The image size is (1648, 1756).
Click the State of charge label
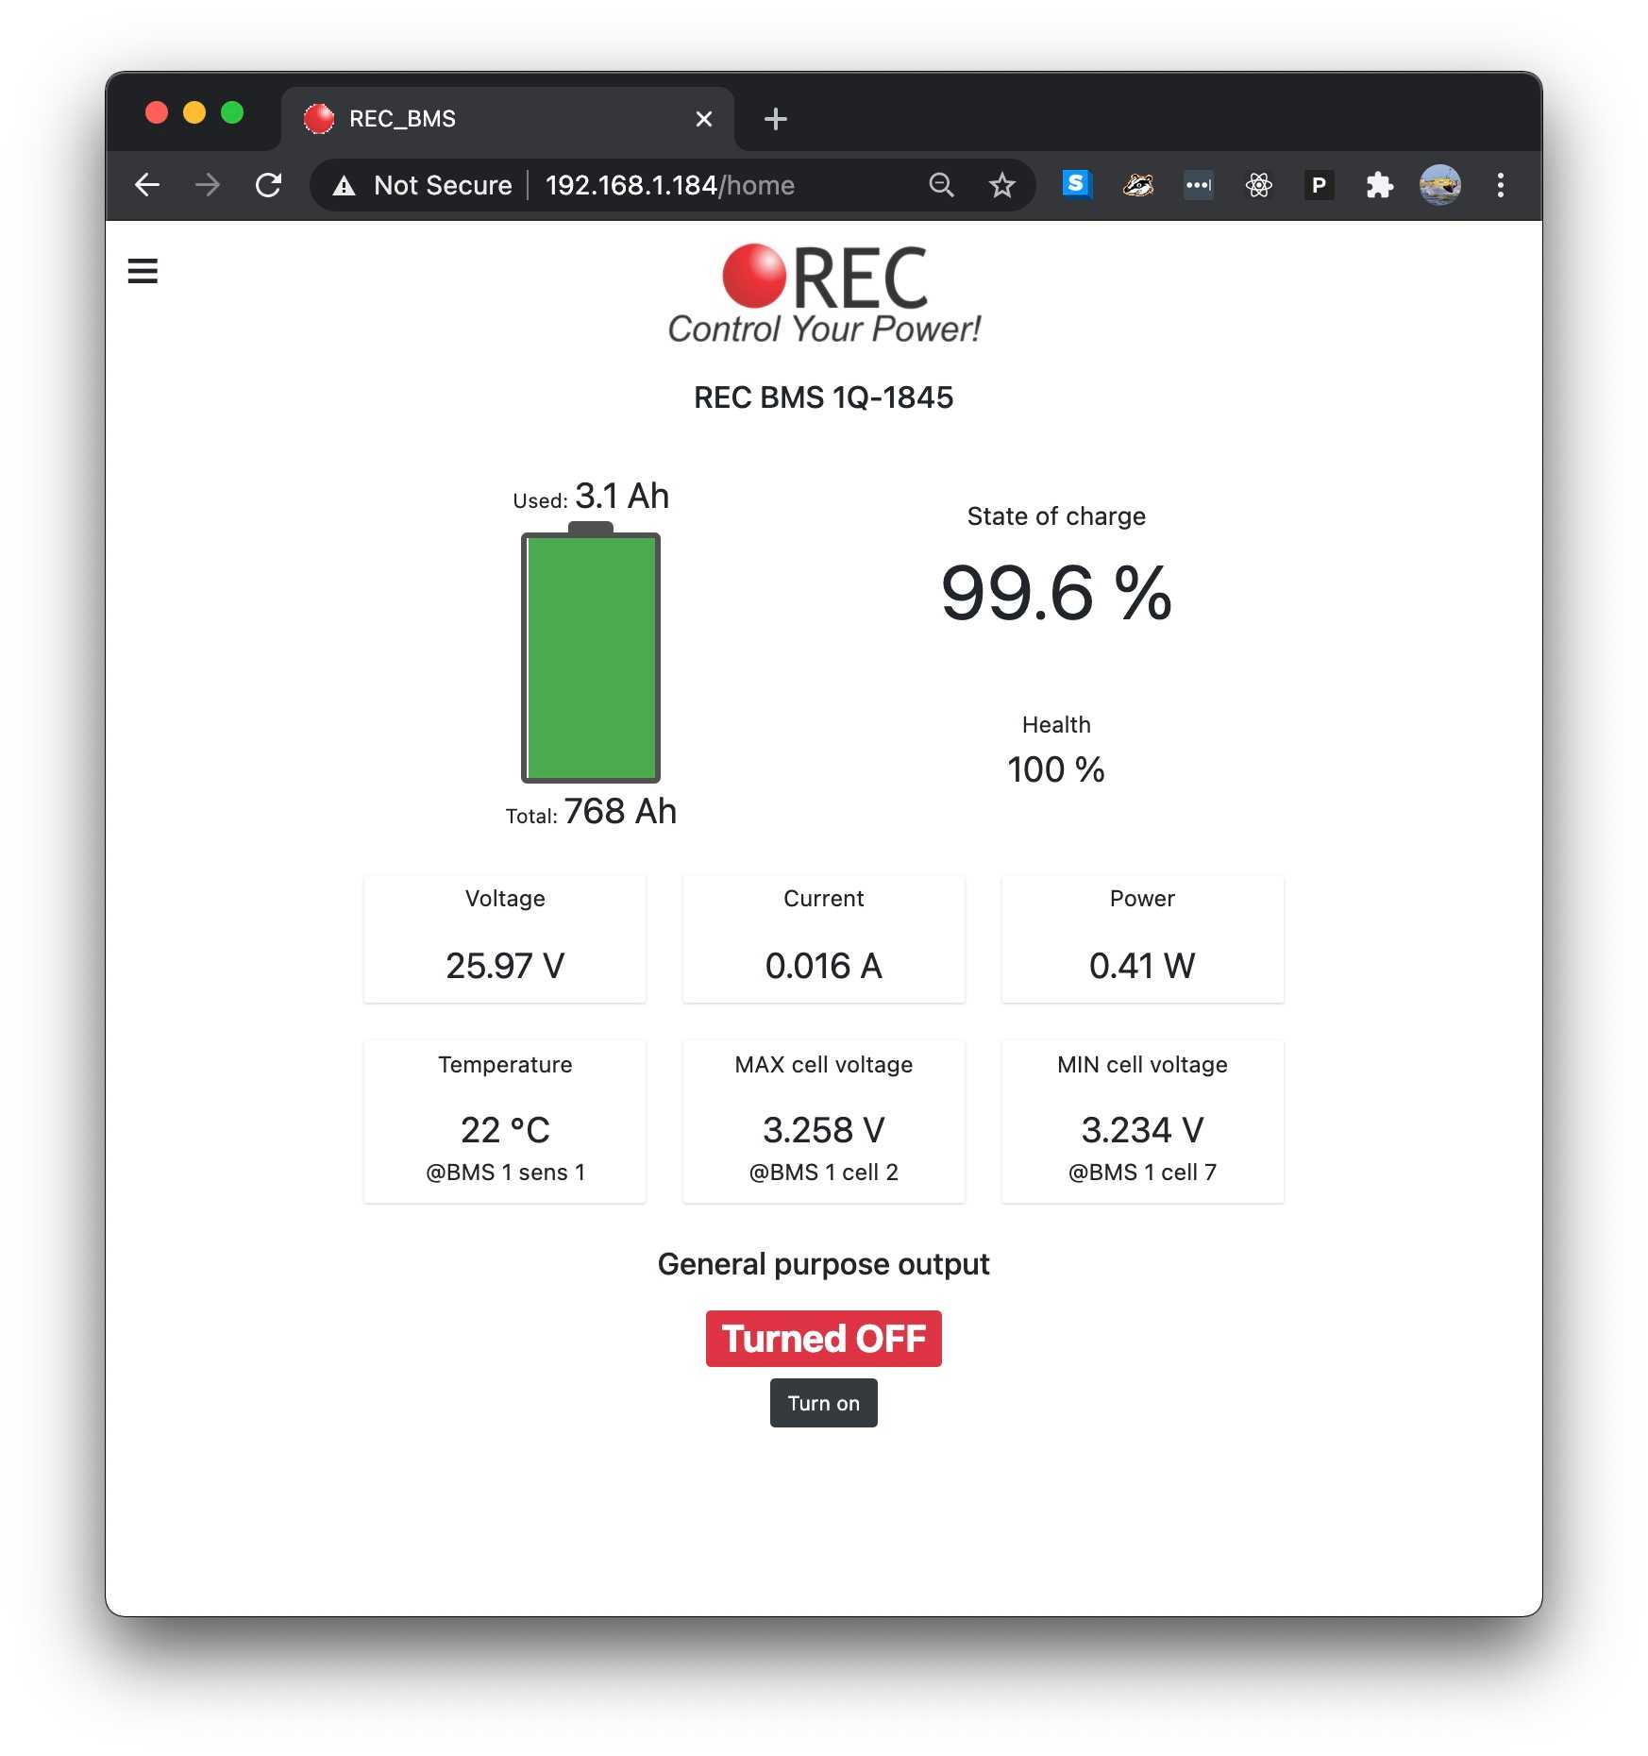pos(1056,516)
